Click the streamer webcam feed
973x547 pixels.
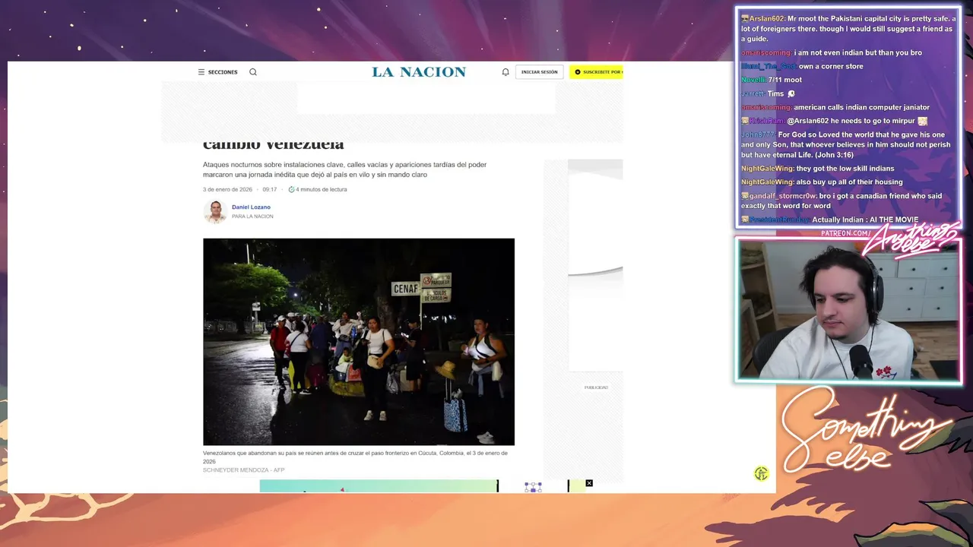pyautogui.click(x=848, y=310)
